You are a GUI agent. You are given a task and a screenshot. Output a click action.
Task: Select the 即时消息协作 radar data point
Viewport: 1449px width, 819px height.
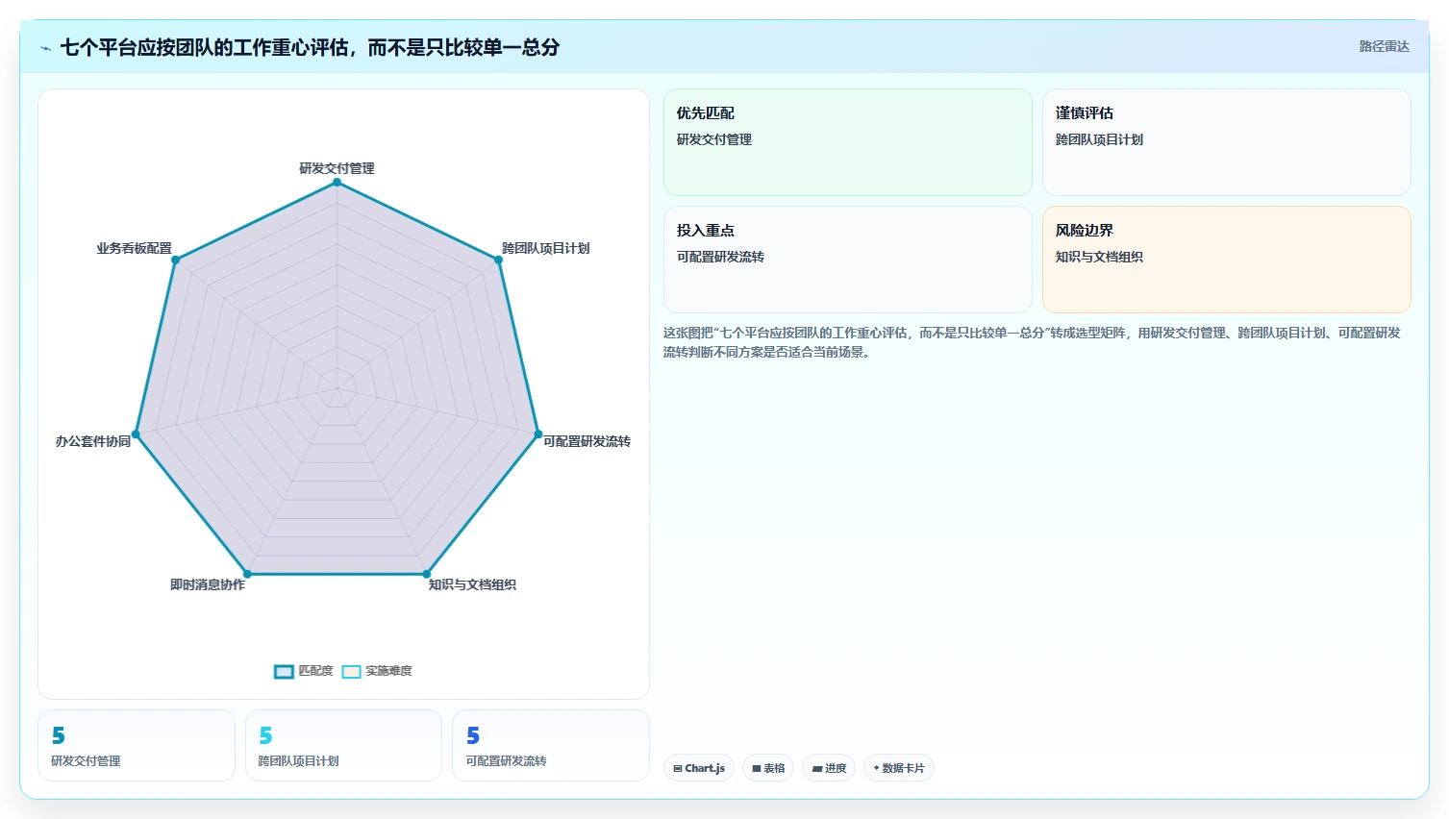tap(247, 574)
